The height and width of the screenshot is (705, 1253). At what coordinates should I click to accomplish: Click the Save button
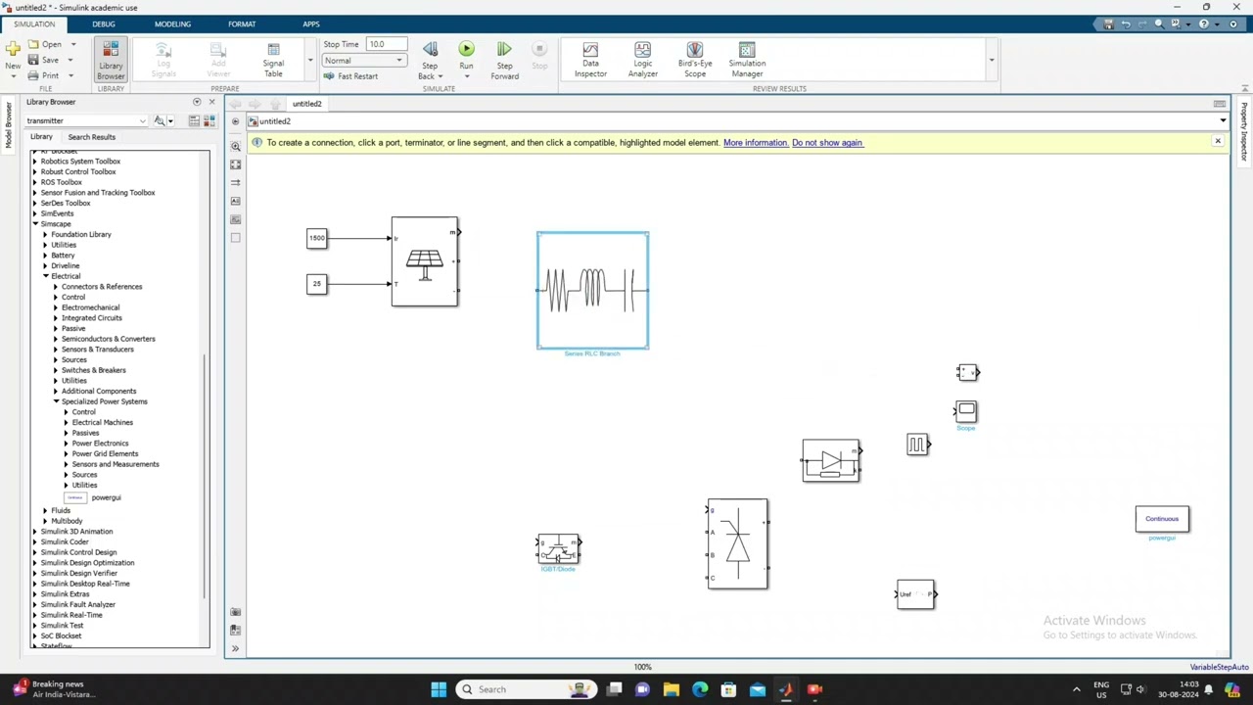pos(43,60)
